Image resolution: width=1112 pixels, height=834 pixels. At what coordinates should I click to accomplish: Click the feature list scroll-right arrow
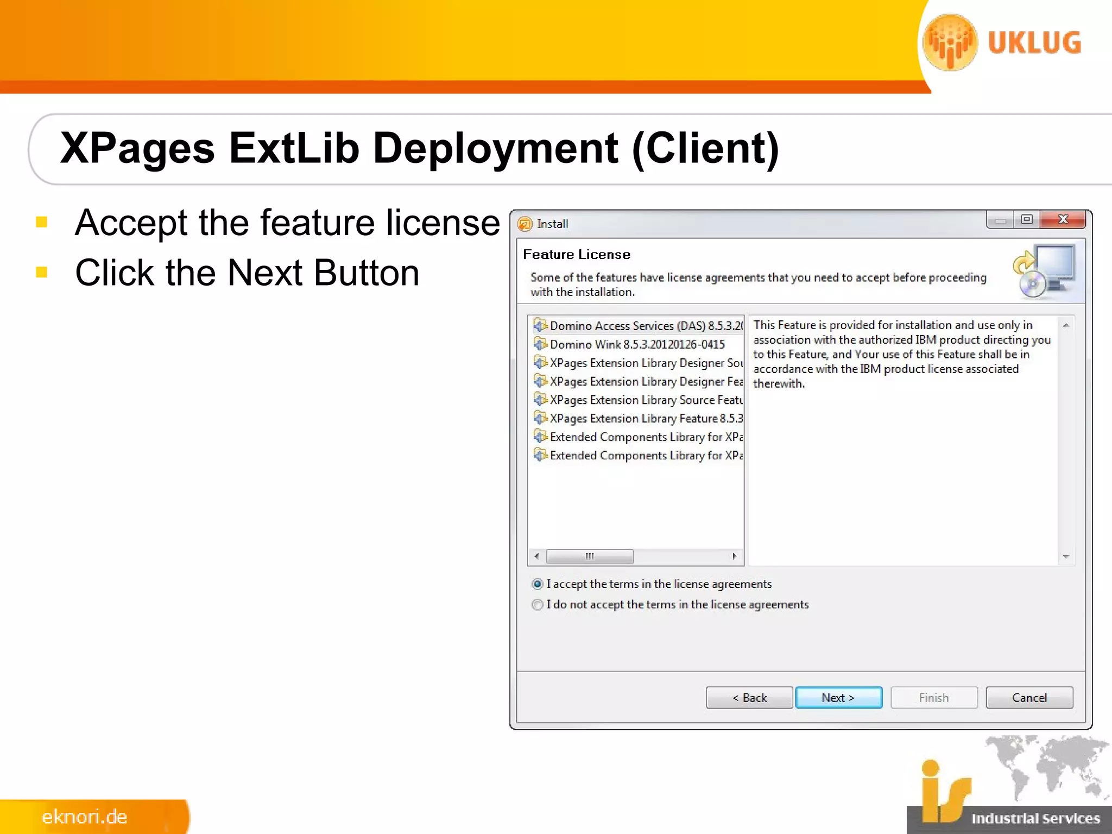pos(735,556)
